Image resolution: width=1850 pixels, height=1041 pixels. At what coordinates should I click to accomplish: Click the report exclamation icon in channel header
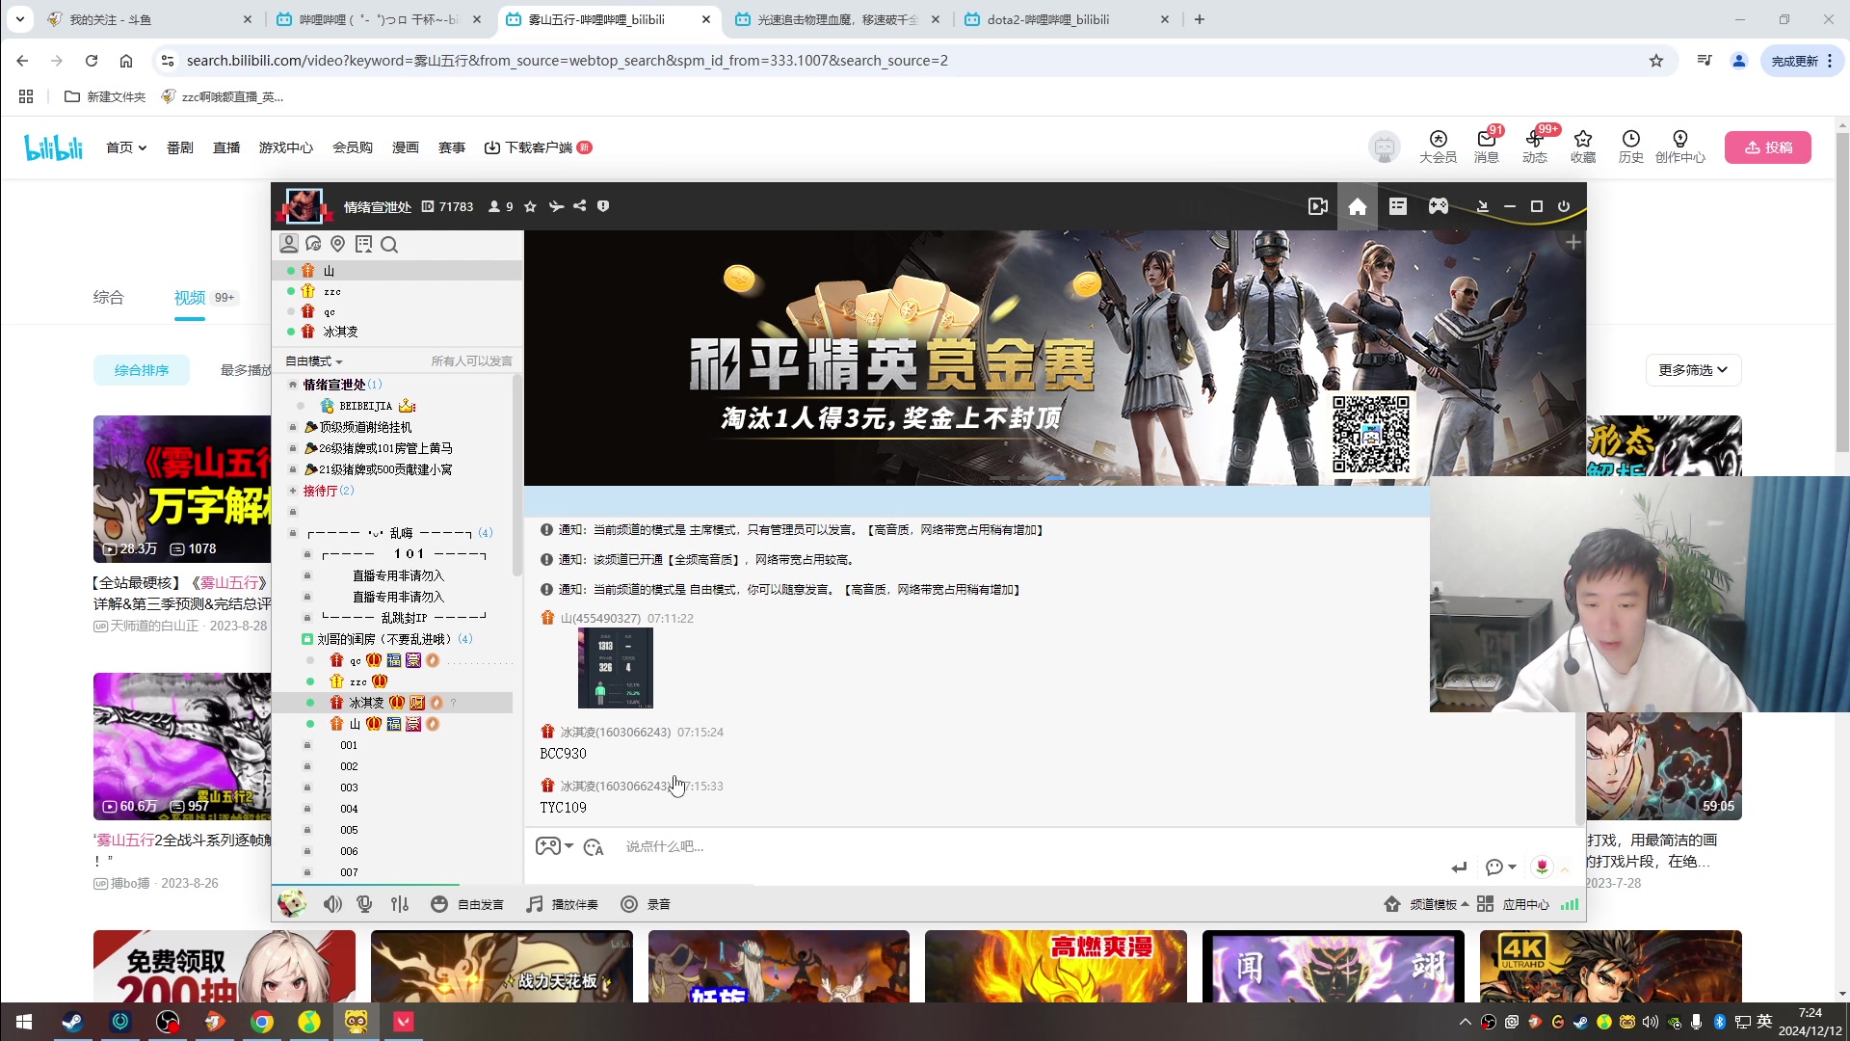[603, 206]
